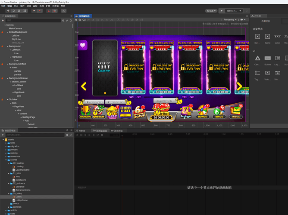This screenshot has width=288, height=215.
Task: Select the Rect transform tool
Action: point(25,11)
